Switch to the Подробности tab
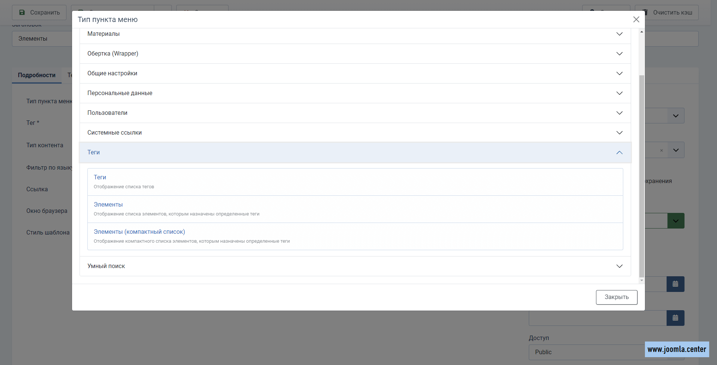Screen dimensions: 717x365 point(37,75)
